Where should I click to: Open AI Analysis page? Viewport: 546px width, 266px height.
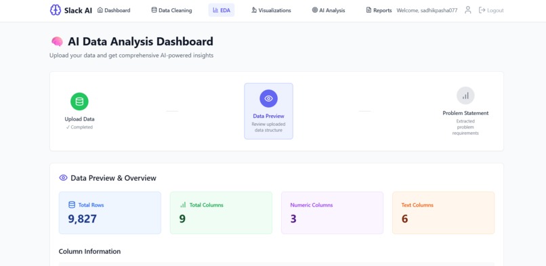[x=329, y=10]
